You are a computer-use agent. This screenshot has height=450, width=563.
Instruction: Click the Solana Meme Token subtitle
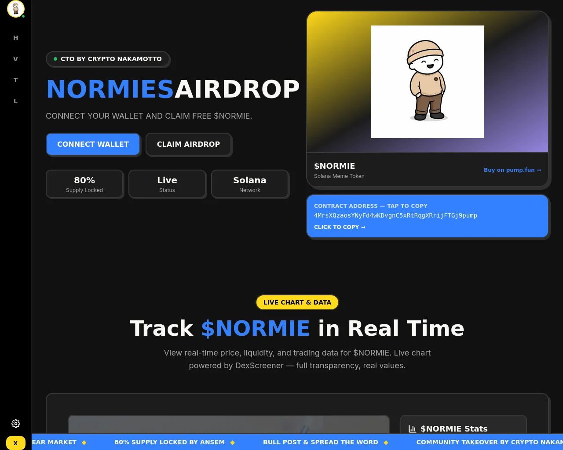pos(339,176)
